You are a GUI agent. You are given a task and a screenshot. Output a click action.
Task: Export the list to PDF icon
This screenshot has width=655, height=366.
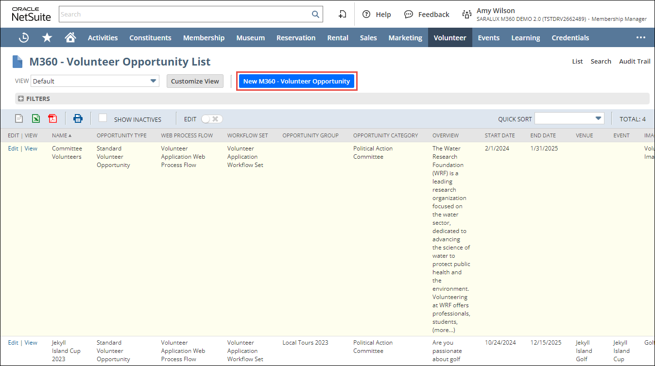pos(52,118)
